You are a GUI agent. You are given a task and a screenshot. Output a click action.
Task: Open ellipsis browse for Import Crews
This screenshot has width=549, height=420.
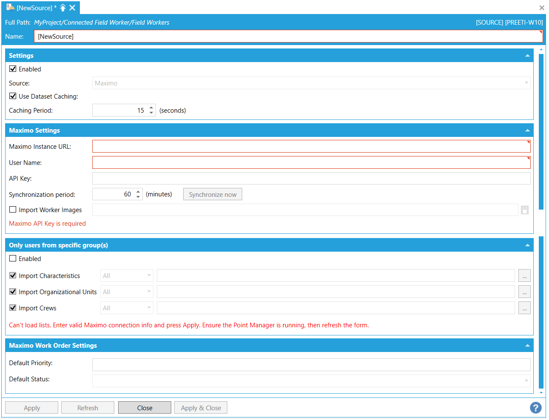[524, 308]
